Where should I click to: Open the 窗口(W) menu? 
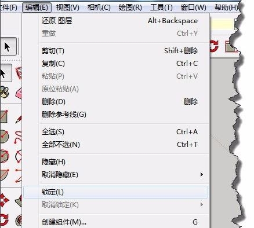coord(193,8)
